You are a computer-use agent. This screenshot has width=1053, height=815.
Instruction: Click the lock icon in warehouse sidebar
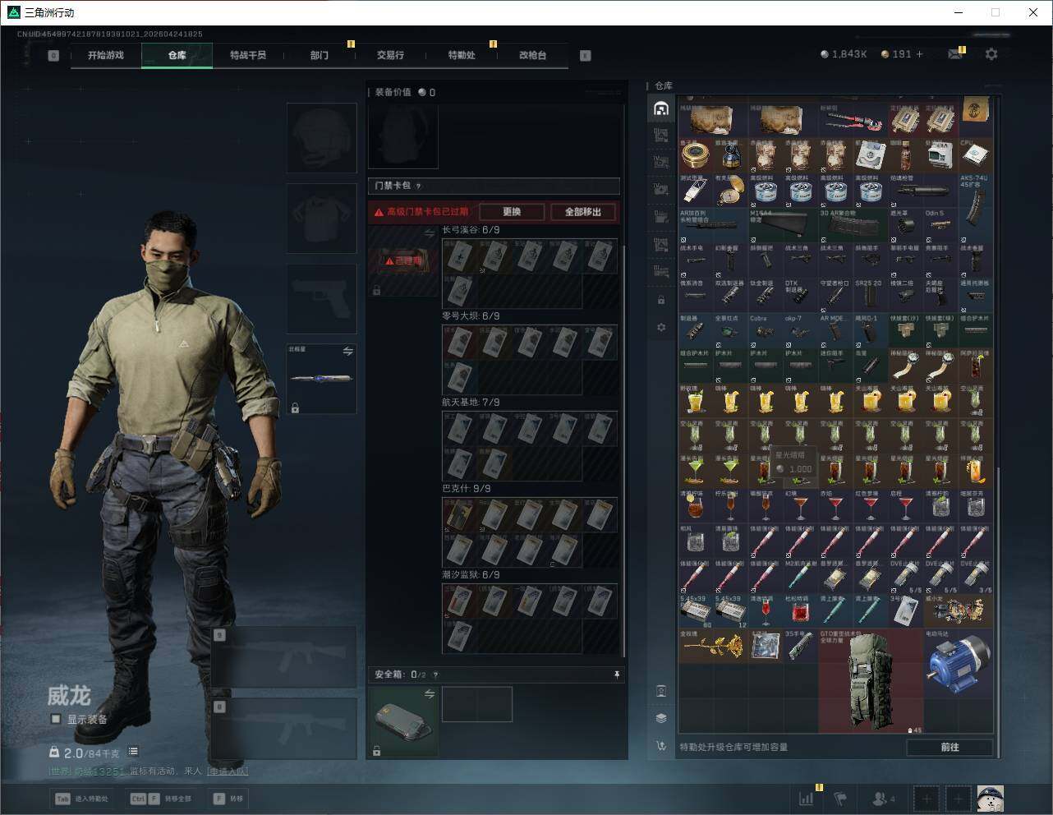[661, 300]
